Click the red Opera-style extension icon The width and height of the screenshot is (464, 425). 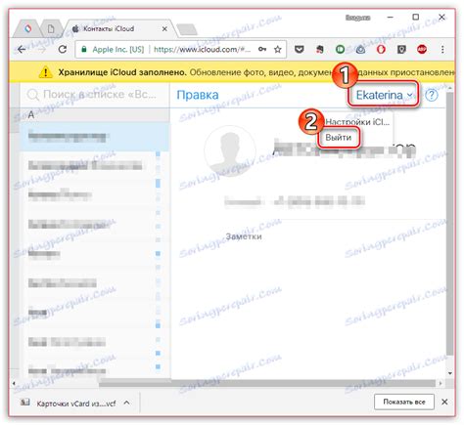click(x=381, y=50)
